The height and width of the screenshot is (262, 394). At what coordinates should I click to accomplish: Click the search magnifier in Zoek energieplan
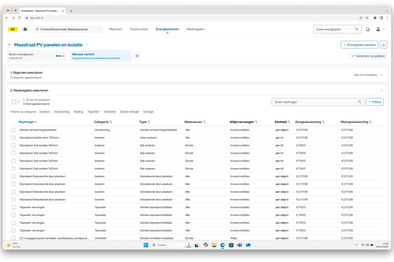357,29
